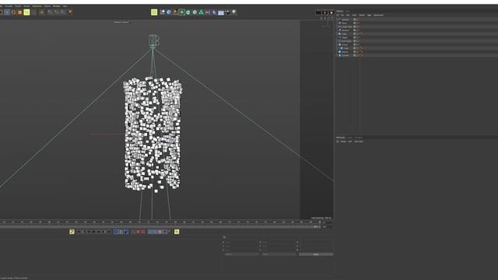The image size is (498, 280).
Task: Open Edit Render Settings icon
Action: [175, 12]
